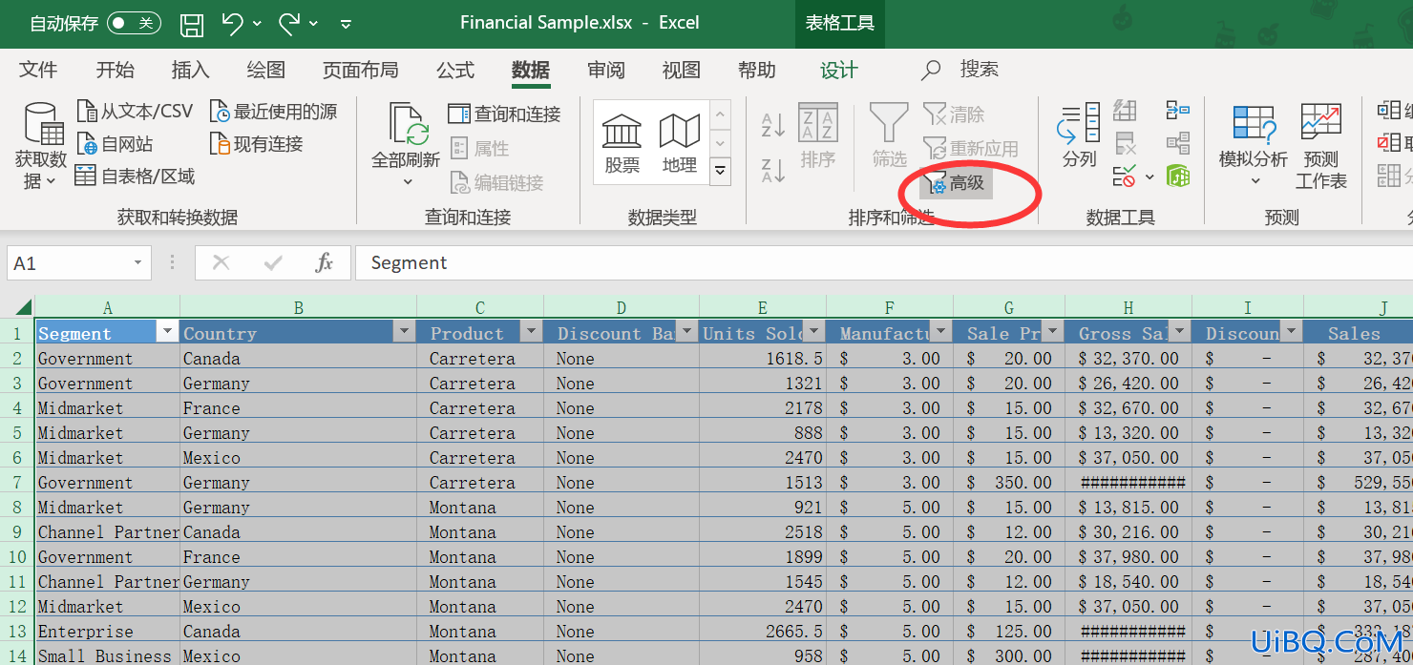Open Existing Connections (现有连接)
This screenshot has height=665, width=1413.
pos(256,144)
